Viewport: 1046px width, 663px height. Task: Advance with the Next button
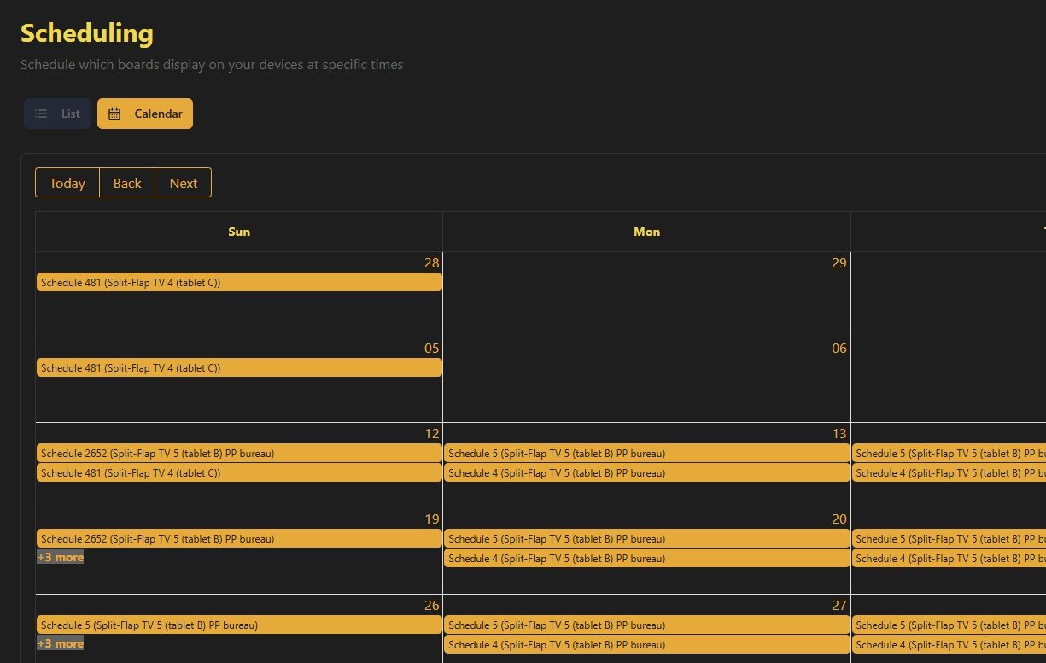(x=183, y=183)
